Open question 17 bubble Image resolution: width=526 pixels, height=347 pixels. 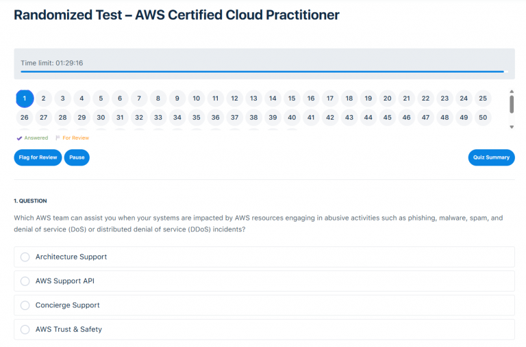click(x=330, y=99)
